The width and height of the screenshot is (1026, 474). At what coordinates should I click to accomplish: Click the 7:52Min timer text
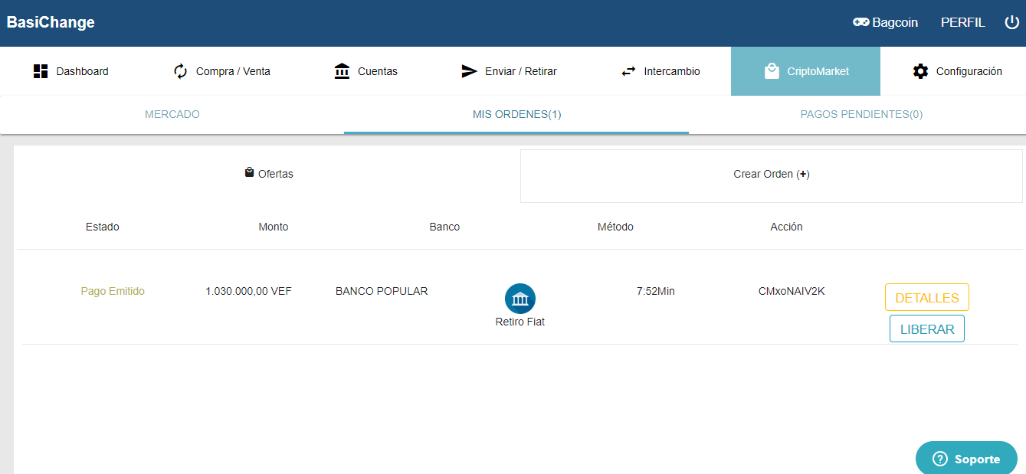[x=656, y=291]
